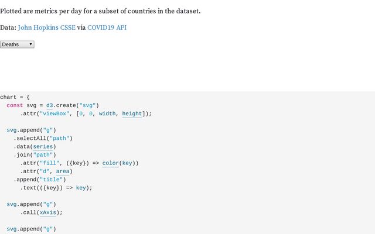This screenshot has height=234, width=375.
Task: Open the Deaths metric dropdown
Action: (18, 44)
